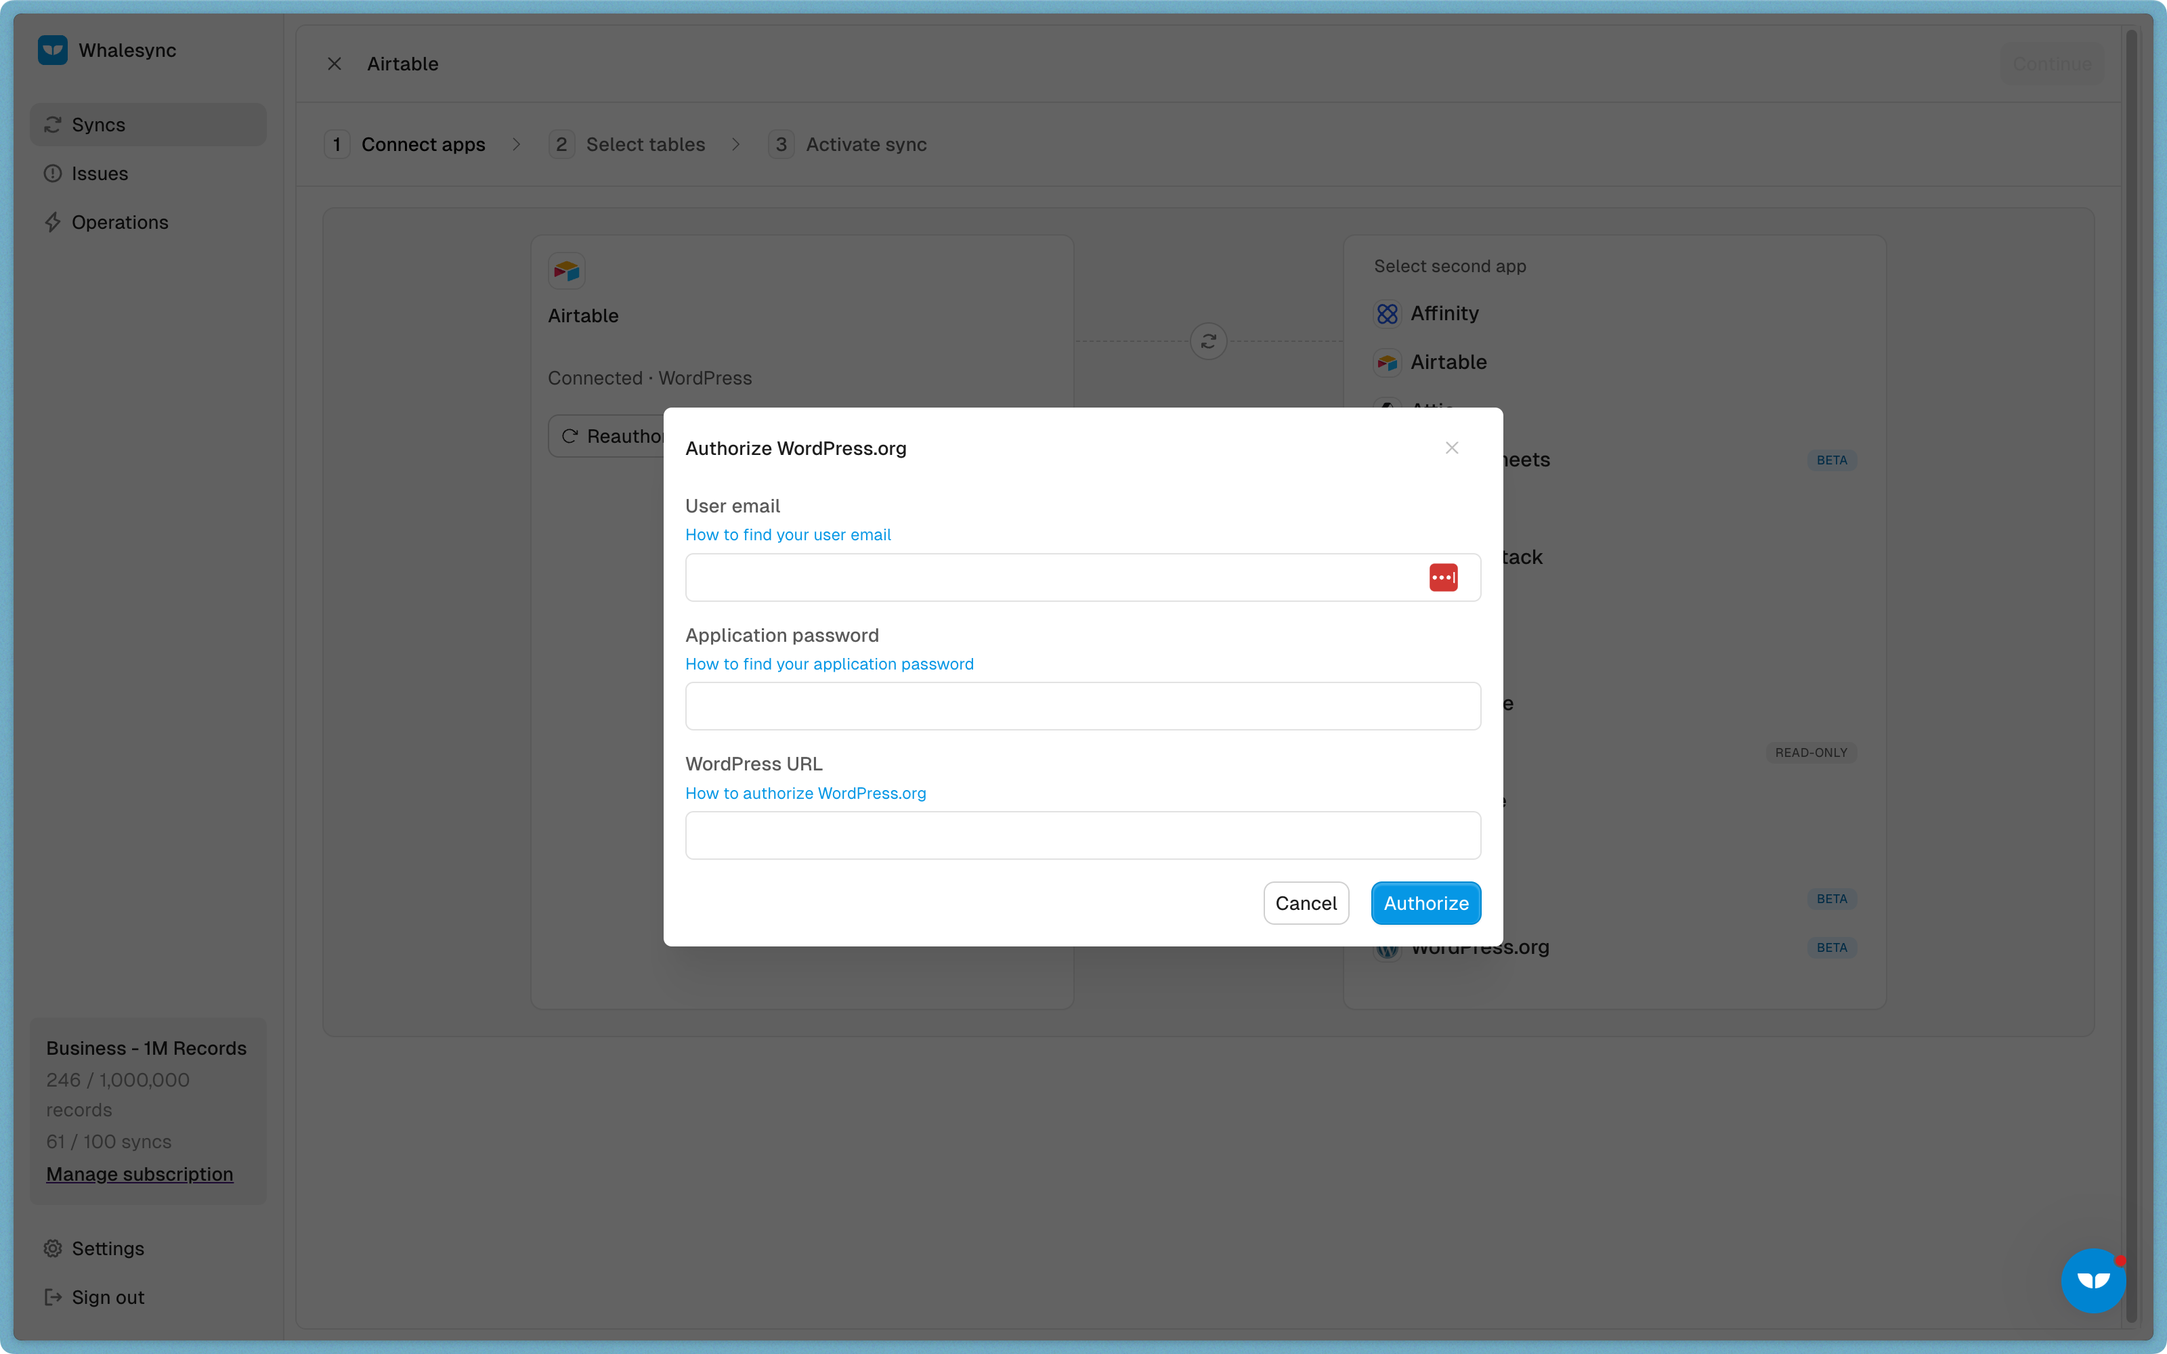Click the Sign out arrow icon
Viewport: 2167px width, 1354px height.
coord(53,1296)
